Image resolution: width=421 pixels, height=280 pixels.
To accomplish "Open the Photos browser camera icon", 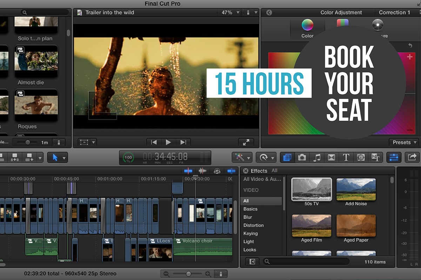I will (x=302, y=157).
